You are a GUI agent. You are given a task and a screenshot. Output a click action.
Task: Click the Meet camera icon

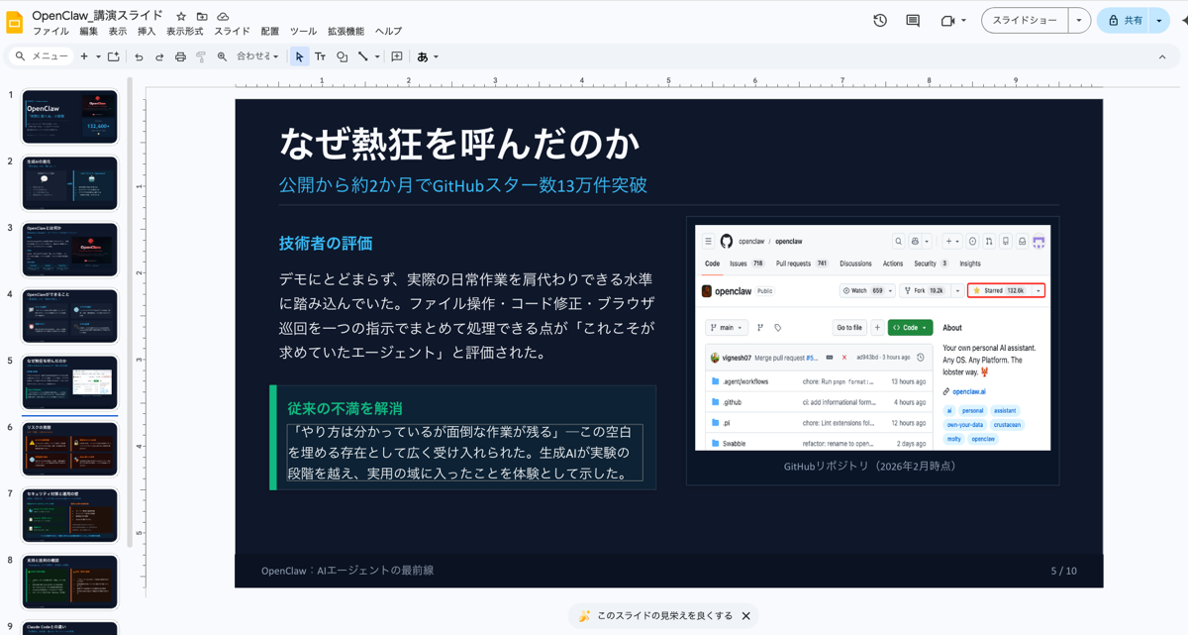(948, 20)
